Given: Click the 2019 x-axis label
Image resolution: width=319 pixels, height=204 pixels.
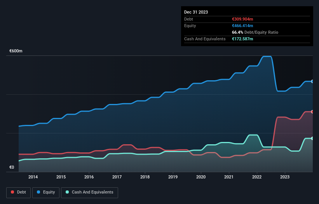Looking at the screenshot, I should click(173, 177).
